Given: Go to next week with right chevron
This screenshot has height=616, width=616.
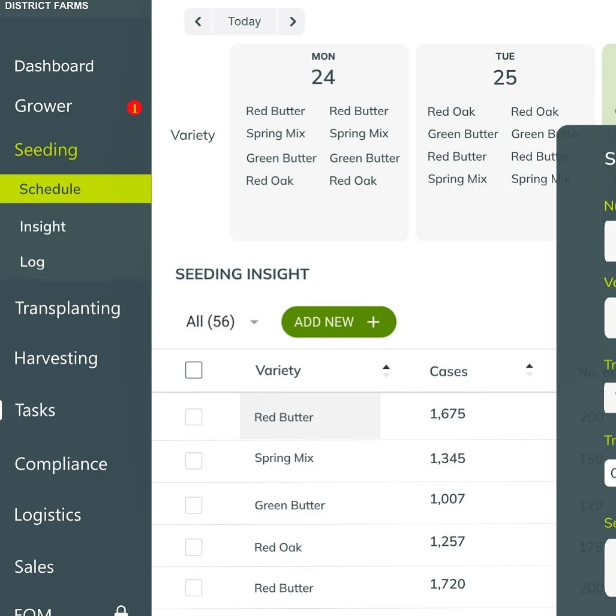Looking at the screenshot, I should click(x=292, y=22).
